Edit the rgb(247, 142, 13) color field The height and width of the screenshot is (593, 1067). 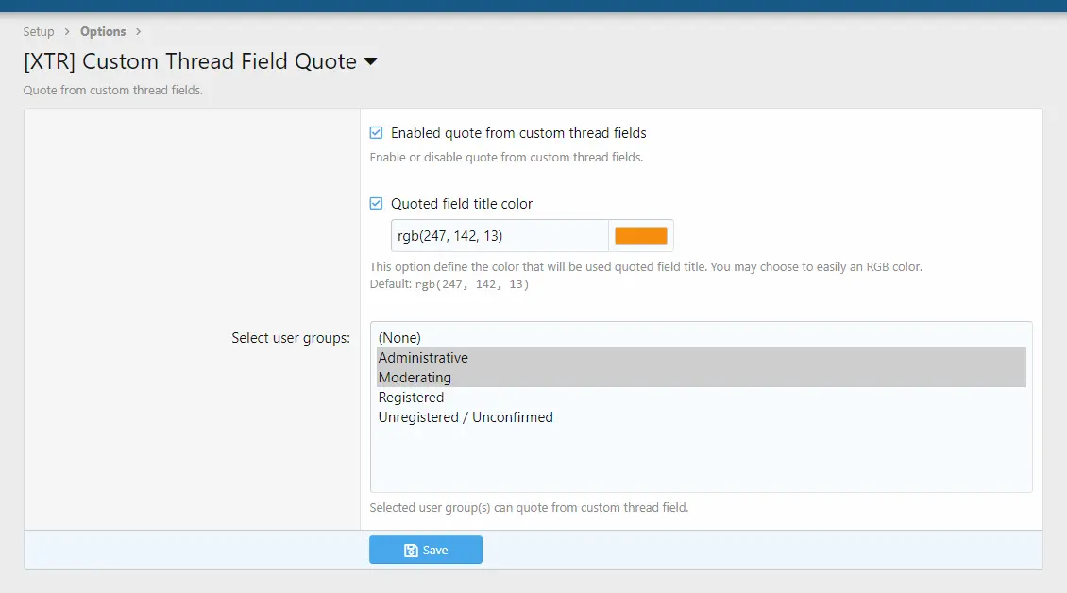click(500, 235)
